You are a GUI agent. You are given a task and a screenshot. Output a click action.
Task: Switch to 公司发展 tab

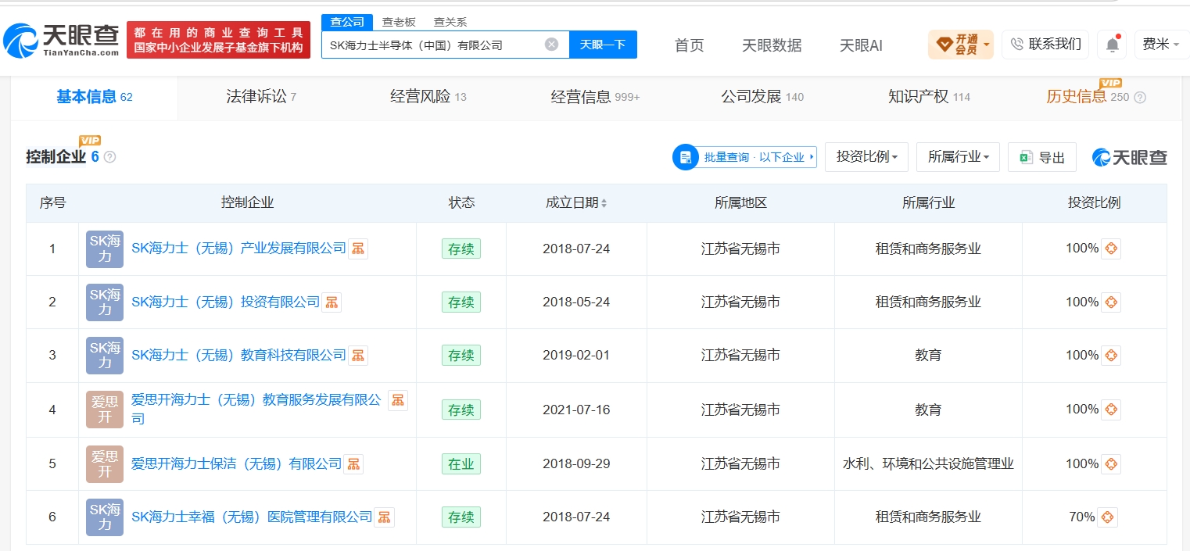pyautogui.click(x=762, y=97)
